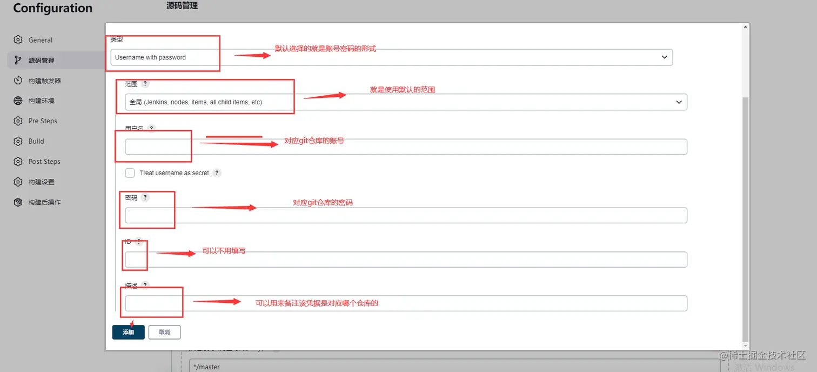This screenshot has width=817, height=372.
Task: Click the Pre Steps gear icon
Action: pyautogui.click(x=18, y=121)
